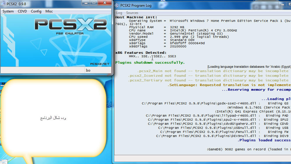Click the PCSX2 PS2 Emulator logo

coord(71,26)
